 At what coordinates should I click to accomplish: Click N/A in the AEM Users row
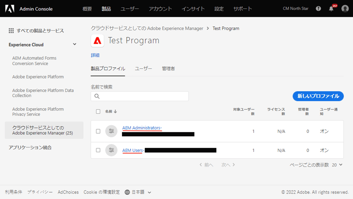[281, 150]
